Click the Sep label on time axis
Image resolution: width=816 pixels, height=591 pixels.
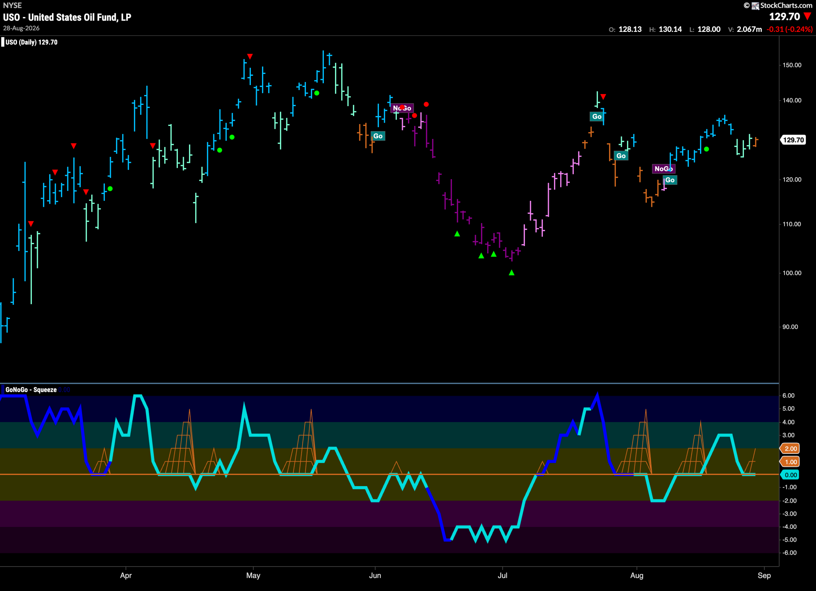(764, 575)
